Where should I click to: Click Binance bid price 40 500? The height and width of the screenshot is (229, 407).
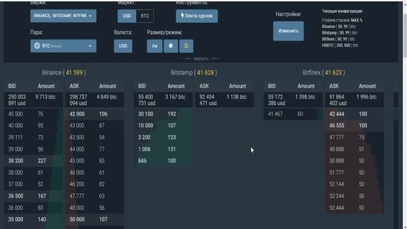(15, 114)
